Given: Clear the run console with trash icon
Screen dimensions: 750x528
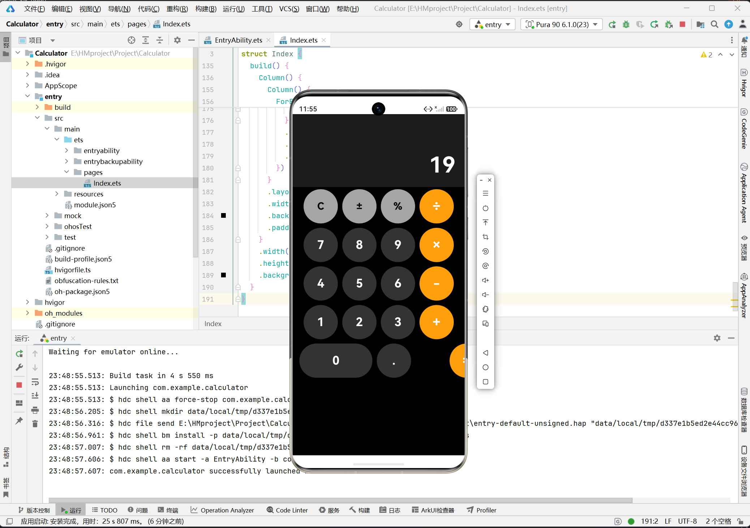Looking at the screenshot, I should (35, 424).
